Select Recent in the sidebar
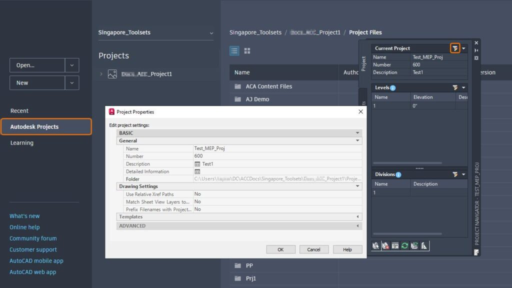Screen dimensions: 512x288 click(x=19, y=110)
